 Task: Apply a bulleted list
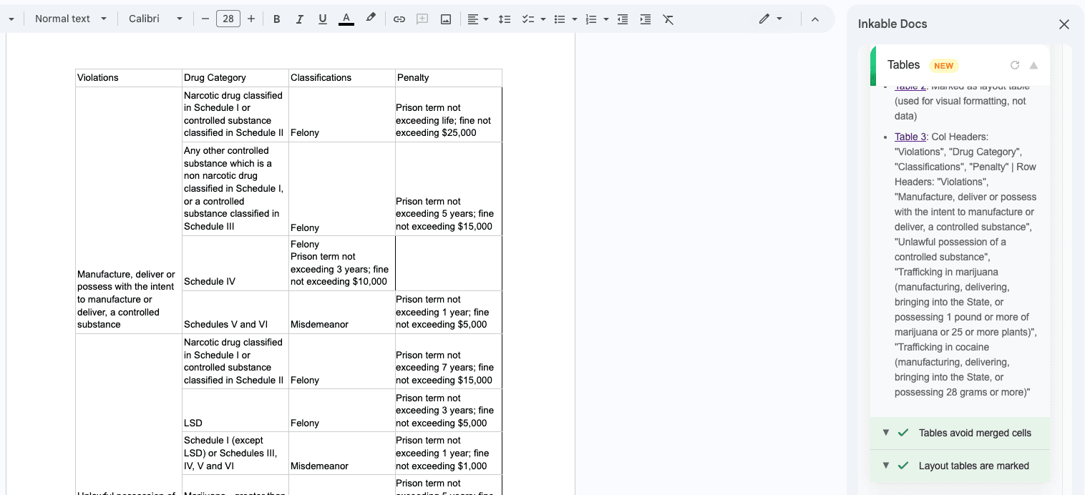[x=560, y=19]
